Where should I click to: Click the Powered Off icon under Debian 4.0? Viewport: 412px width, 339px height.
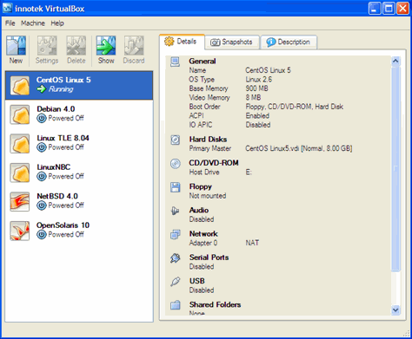(42, 118)
